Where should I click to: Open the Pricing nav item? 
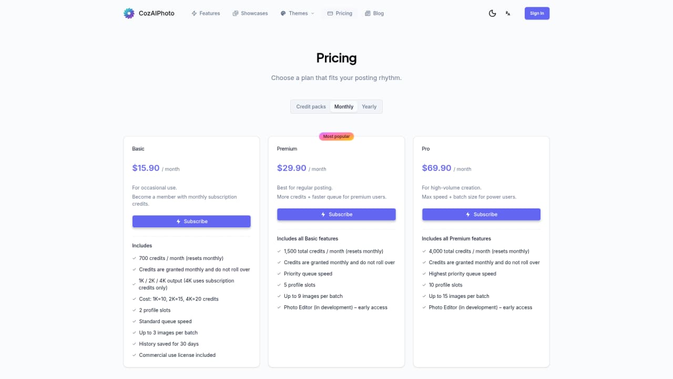click(340, 13)
